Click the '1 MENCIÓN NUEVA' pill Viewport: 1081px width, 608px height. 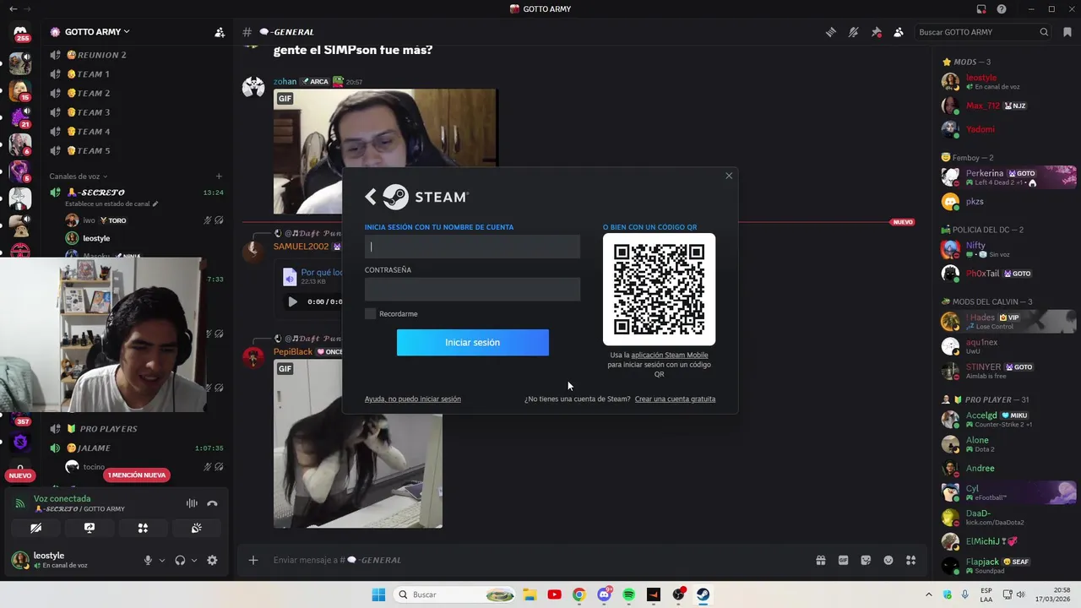click(x=137, y=475)
